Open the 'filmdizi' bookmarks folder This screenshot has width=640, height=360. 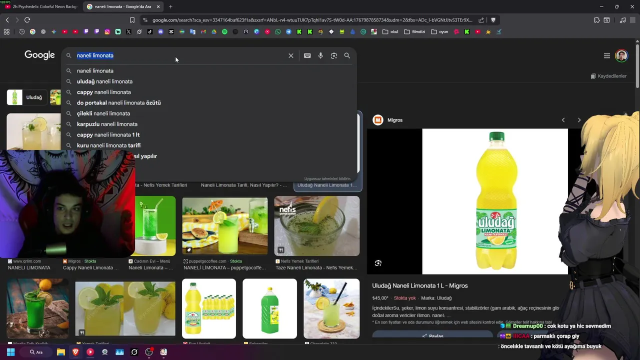pos(414,31)
